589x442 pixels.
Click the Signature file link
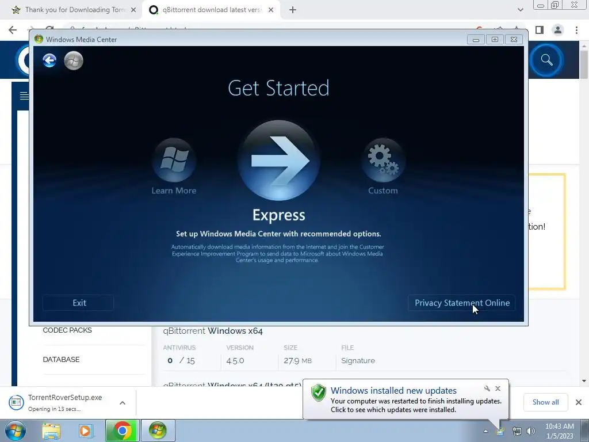358,360
